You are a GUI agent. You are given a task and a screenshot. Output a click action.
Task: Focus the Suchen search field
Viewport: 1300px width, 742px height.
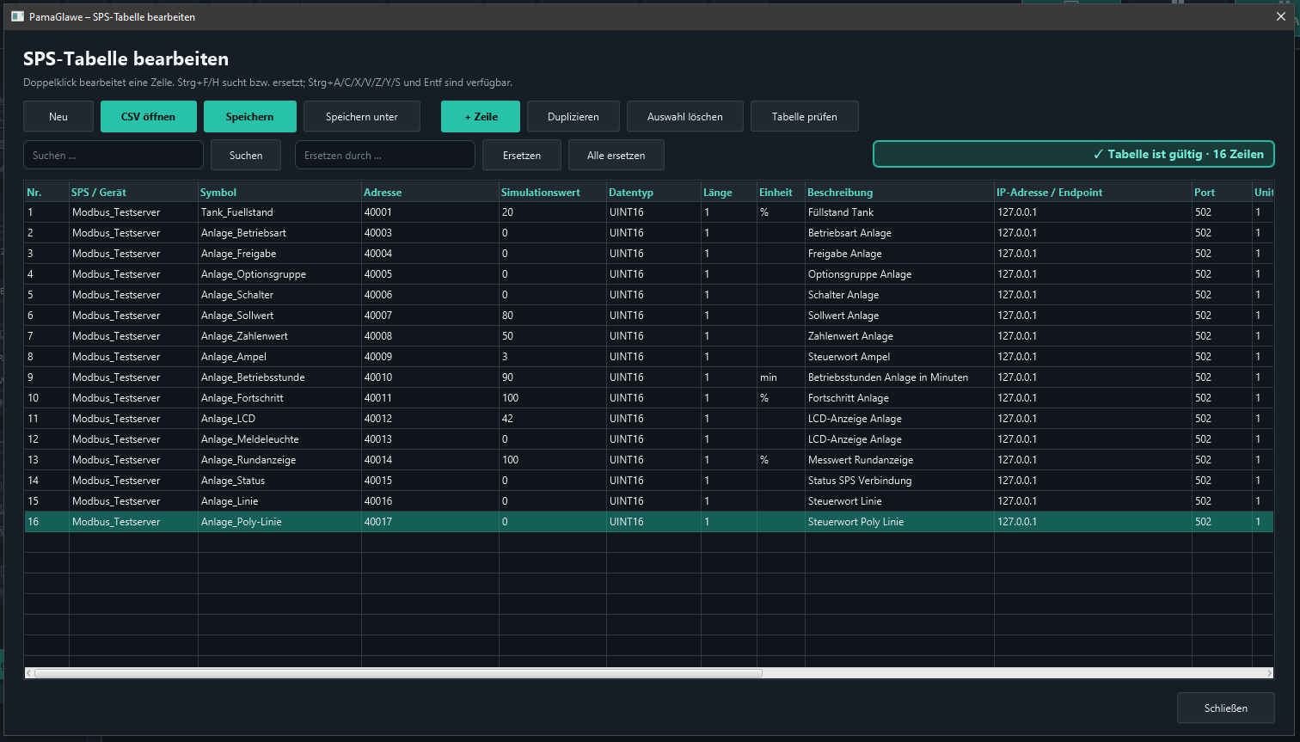coord(113,156)
